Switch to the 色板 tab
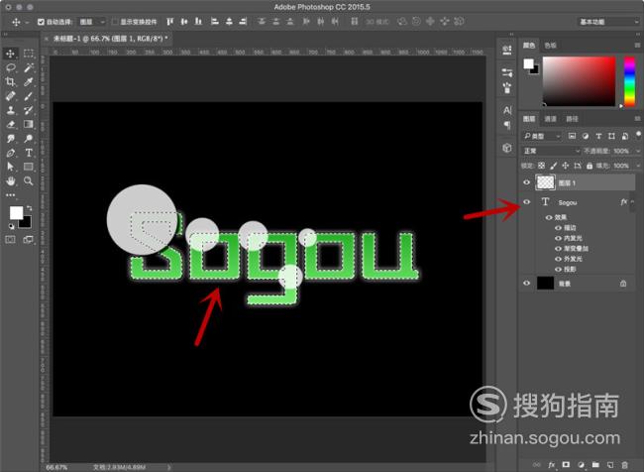 [x=550, y=46]
